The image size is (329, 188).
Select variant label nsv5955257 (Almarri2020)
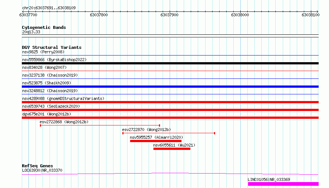tap(156, 137)
